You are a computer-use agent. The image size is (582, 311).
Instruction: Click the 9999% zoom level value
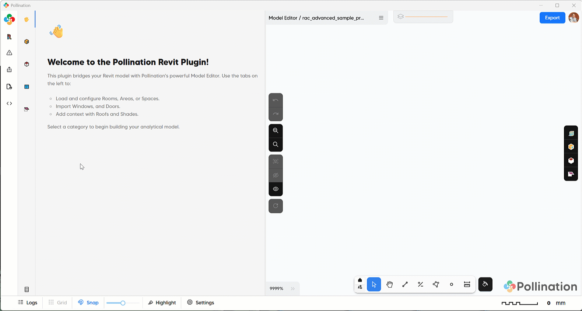click(276, 289)
